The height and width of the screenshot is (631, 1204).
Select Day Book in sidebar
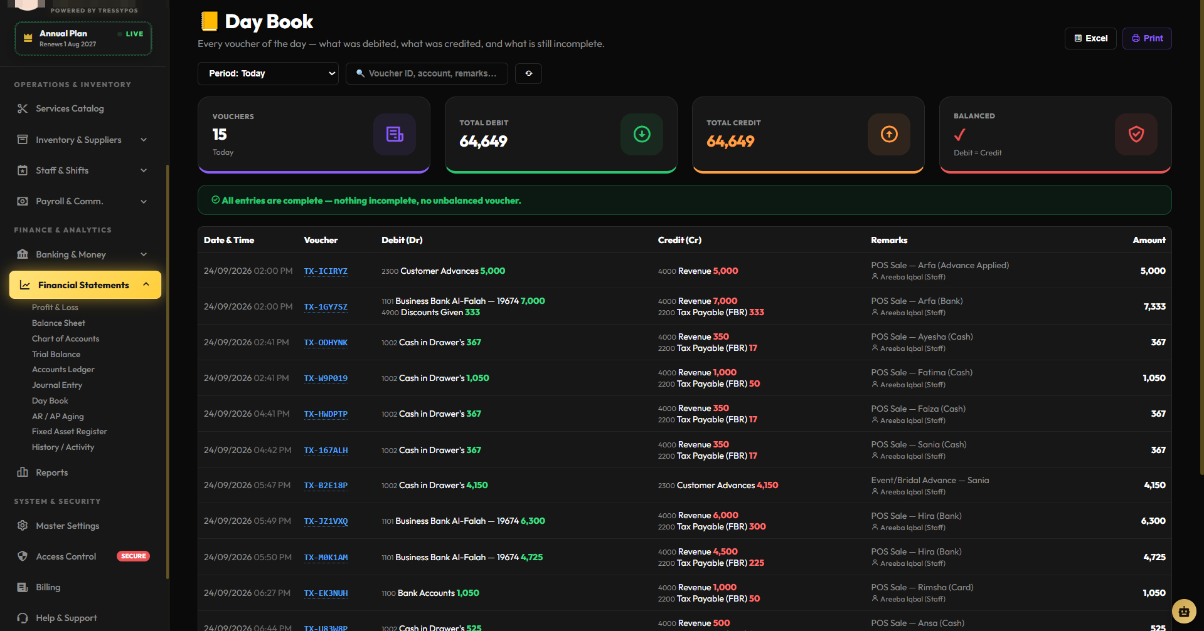tap(50, 401)
